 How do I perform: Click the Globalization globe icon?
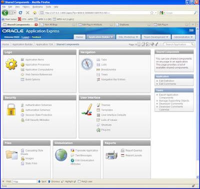pyautogui.click(x=61, y=155)
